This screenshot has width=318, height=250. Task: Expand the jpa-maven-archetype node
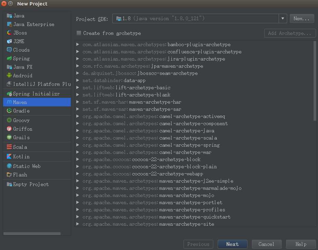77,66
